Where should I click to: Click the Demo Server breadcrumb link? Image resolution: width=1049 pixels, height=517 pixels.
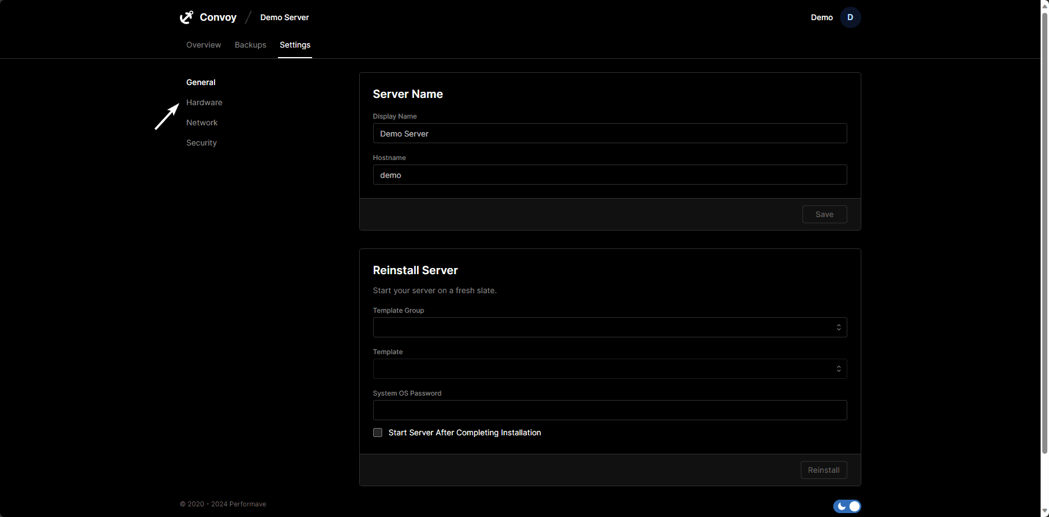coord(284,17)
